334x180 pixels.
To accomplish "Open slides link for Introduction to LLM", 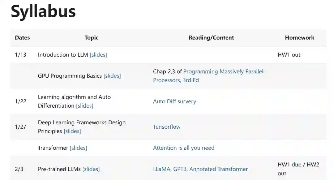I will (98, 55).
